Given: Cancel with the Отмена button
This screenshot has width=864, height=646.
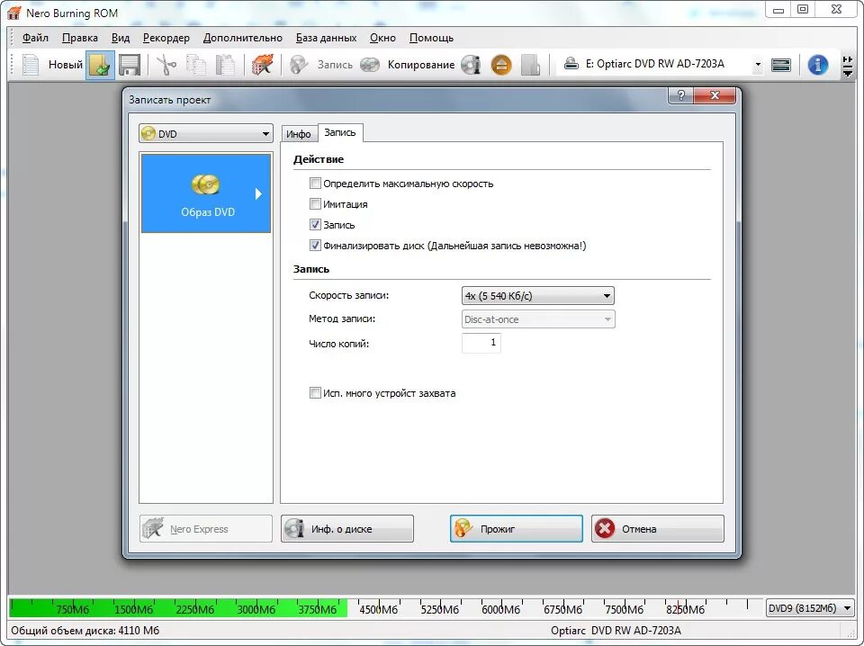Looking at the screenshot, I should click(x=658, y=529).
